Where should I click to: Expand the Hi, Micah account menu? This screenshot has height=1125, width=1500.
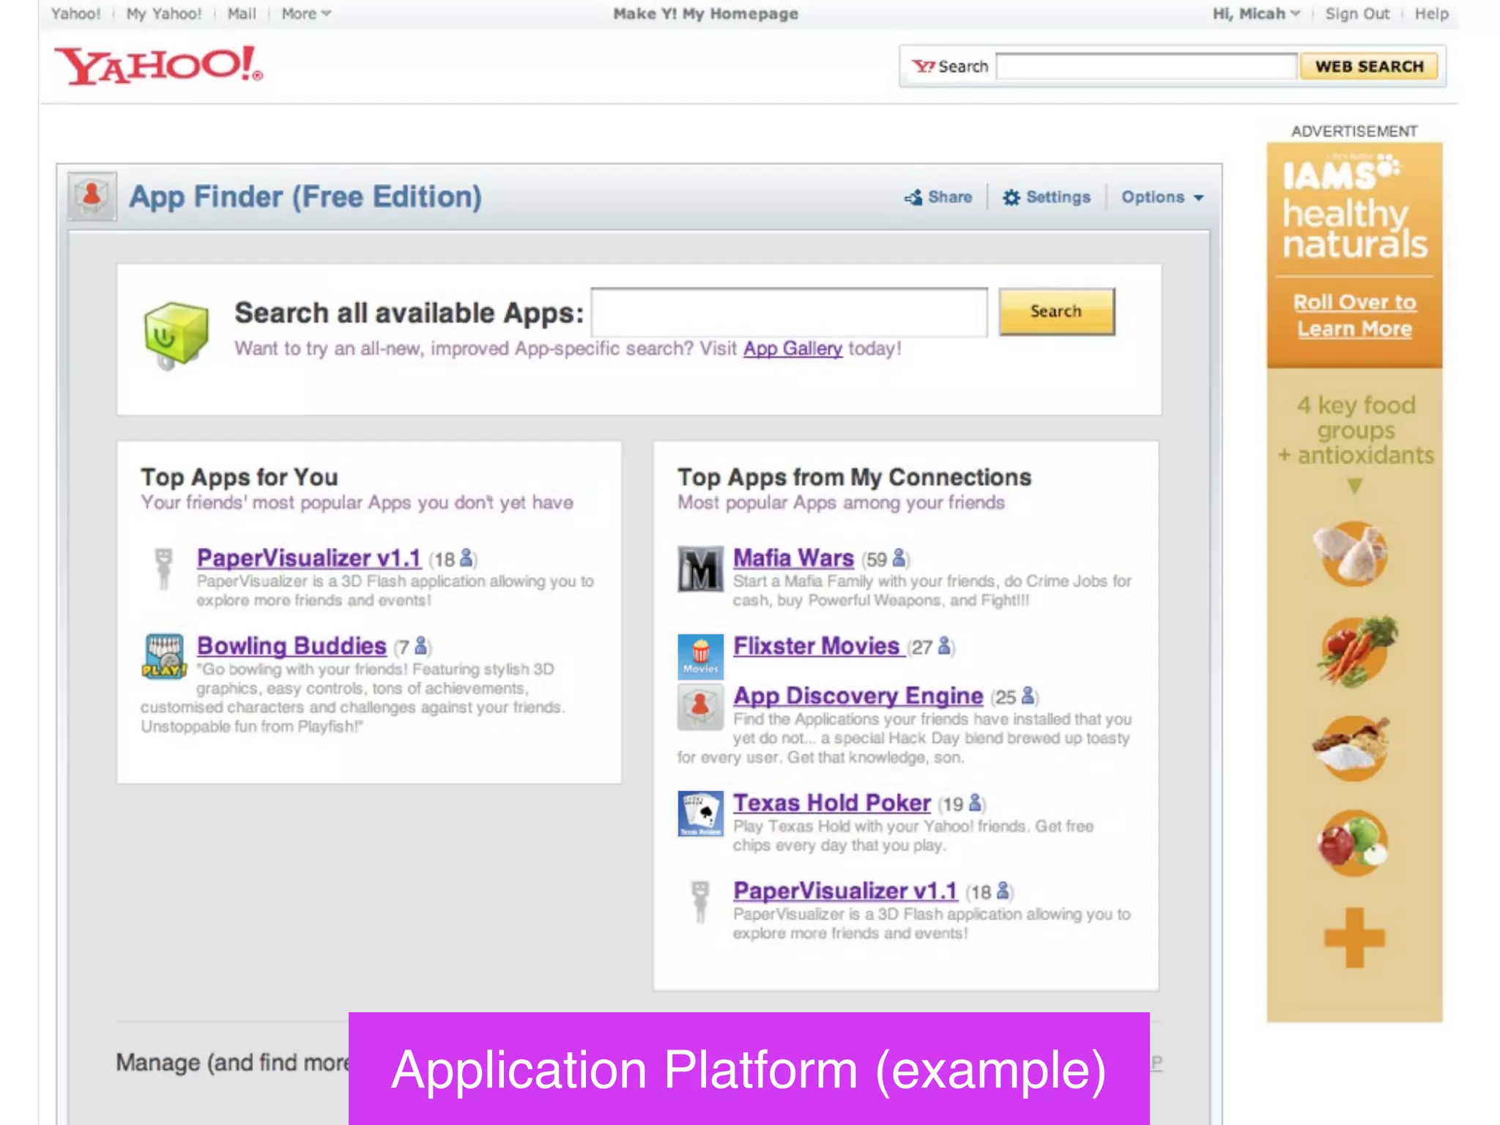tap(1256, 13)
